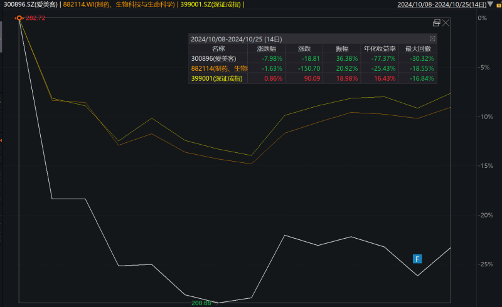
Task: Click the 年化收益率 column header
Action: 380,49
